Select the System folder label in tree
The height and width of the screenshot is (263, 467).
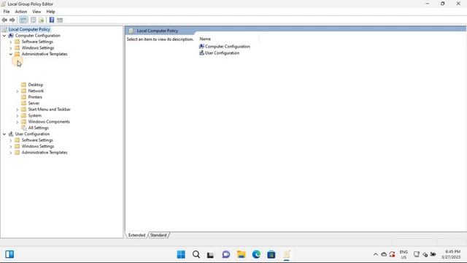coord(35,115)
